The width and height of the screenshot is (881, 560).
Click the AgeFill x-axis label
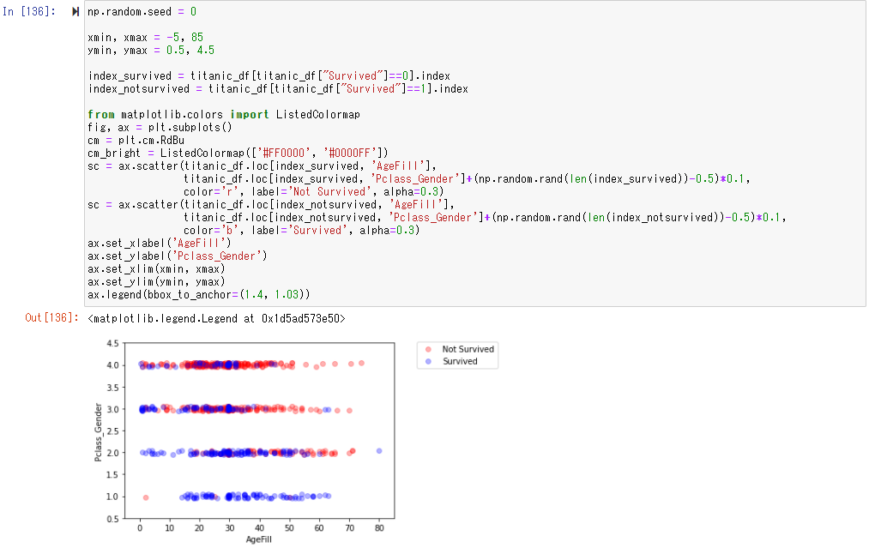coord(259,539)
